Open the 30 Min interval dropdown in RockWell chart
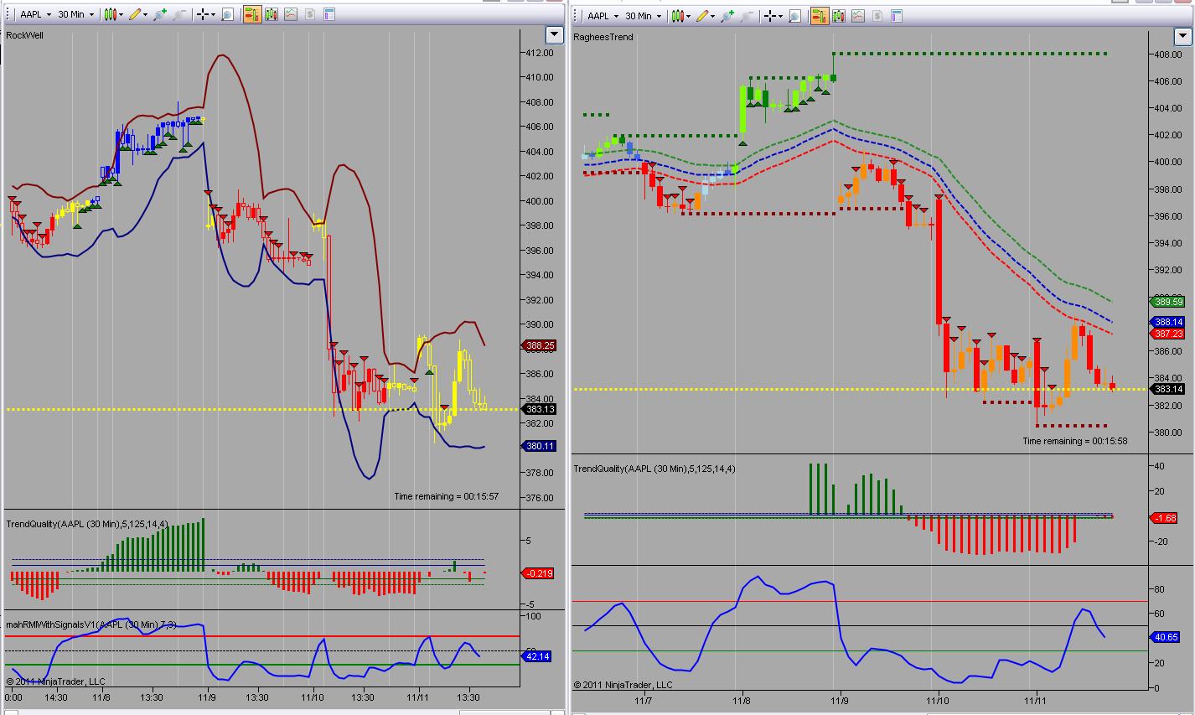 76,14
